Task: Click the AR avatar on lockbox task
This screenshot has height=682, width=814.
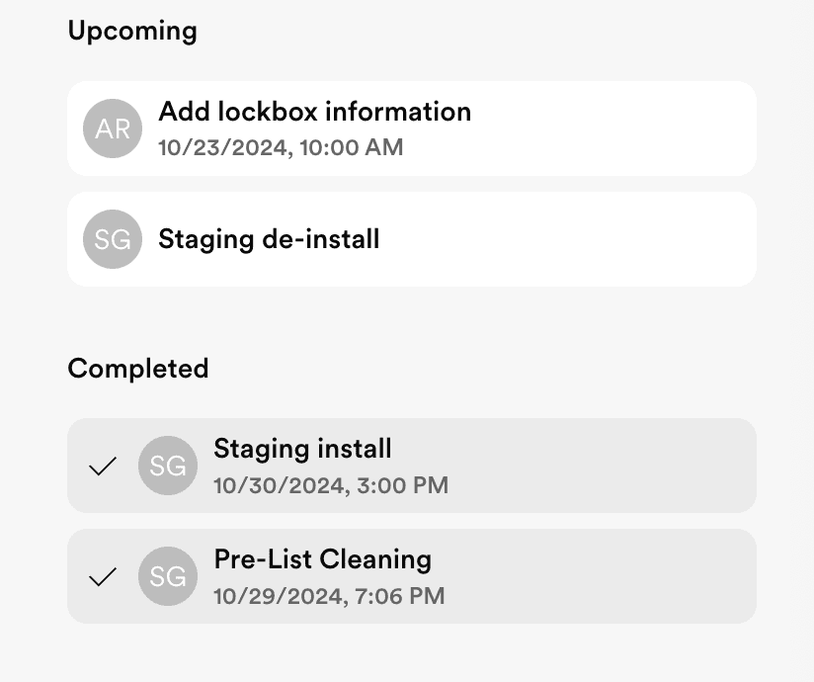Action: point(113,128)
